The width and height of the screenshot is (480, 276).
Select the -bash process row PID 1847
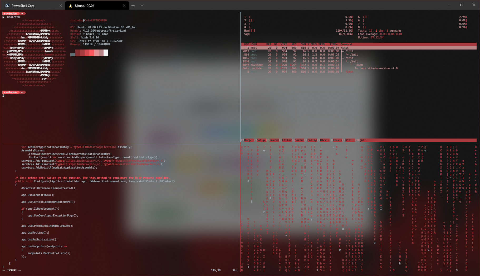[x=359, y=65]
